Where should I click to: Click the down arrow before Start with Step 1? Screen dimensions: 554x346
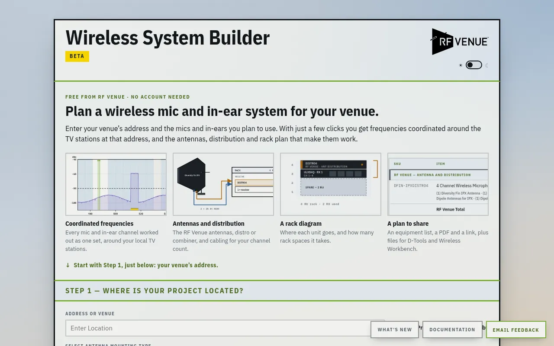tap(68, 265)
